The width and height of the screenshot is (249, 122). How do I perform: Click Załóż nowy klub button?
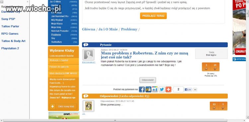point(63,106)
